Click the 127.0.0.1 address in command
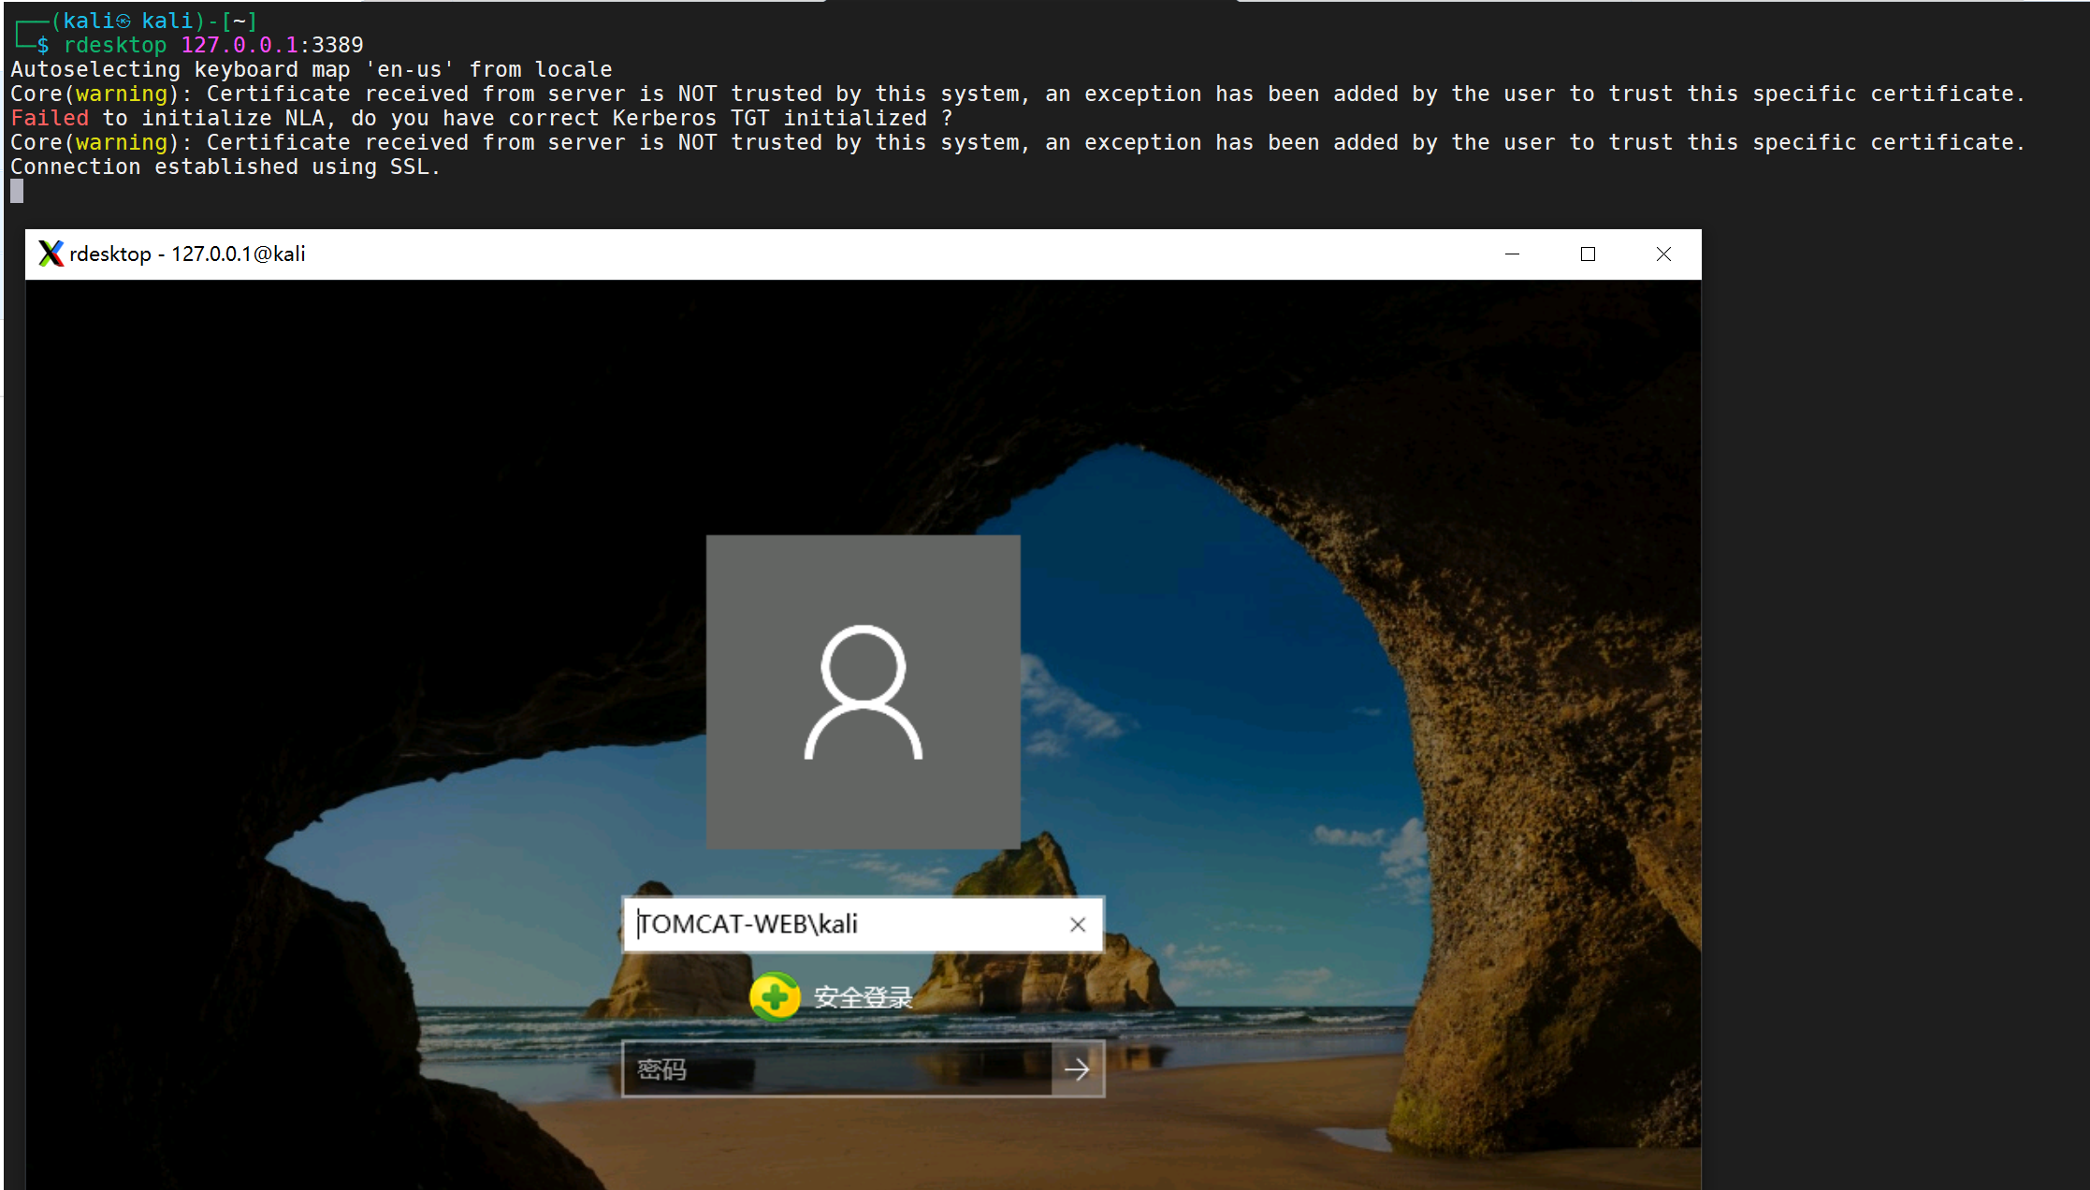 (x=239, y=45)
